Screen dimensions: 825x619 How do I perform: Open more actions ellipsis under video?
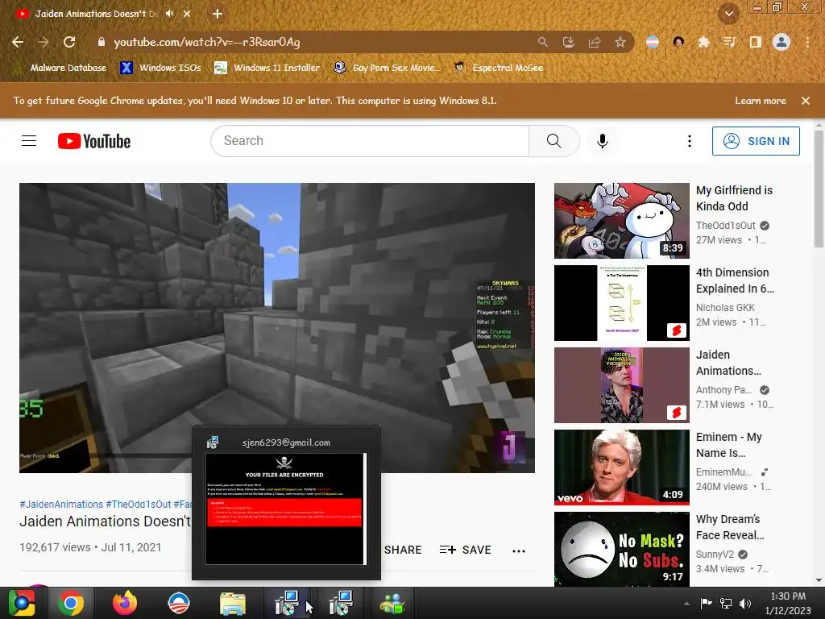pyautogui.click(x=519, y=551)
